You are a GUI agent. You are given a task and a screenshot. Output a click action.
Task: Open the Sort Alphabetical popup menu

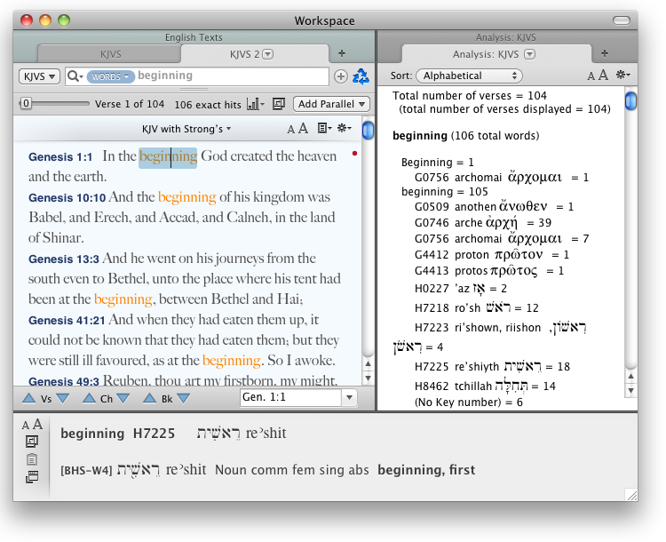click(469, 76)
